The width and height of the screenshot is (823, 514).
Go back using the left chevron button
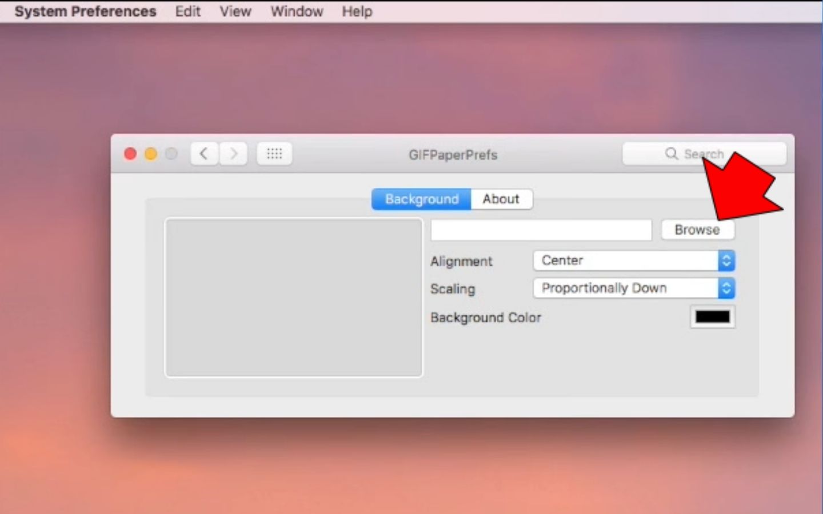point(204,154)
